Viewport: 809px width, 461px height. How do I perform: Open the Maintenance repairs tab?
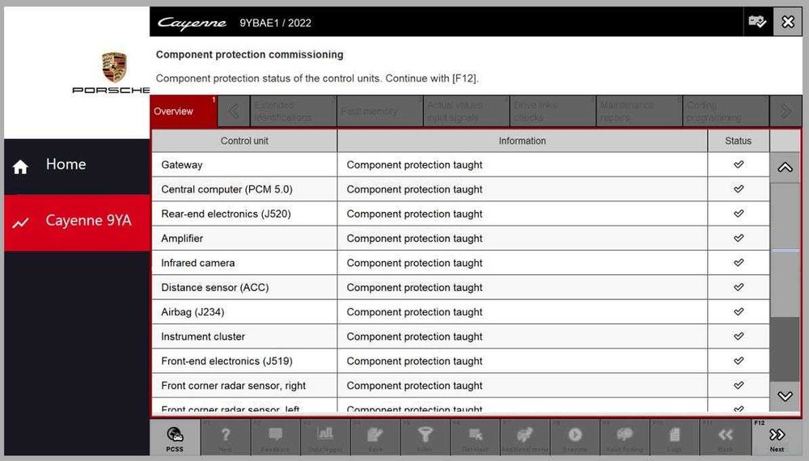pyautogui.click(x=639, y=111)
